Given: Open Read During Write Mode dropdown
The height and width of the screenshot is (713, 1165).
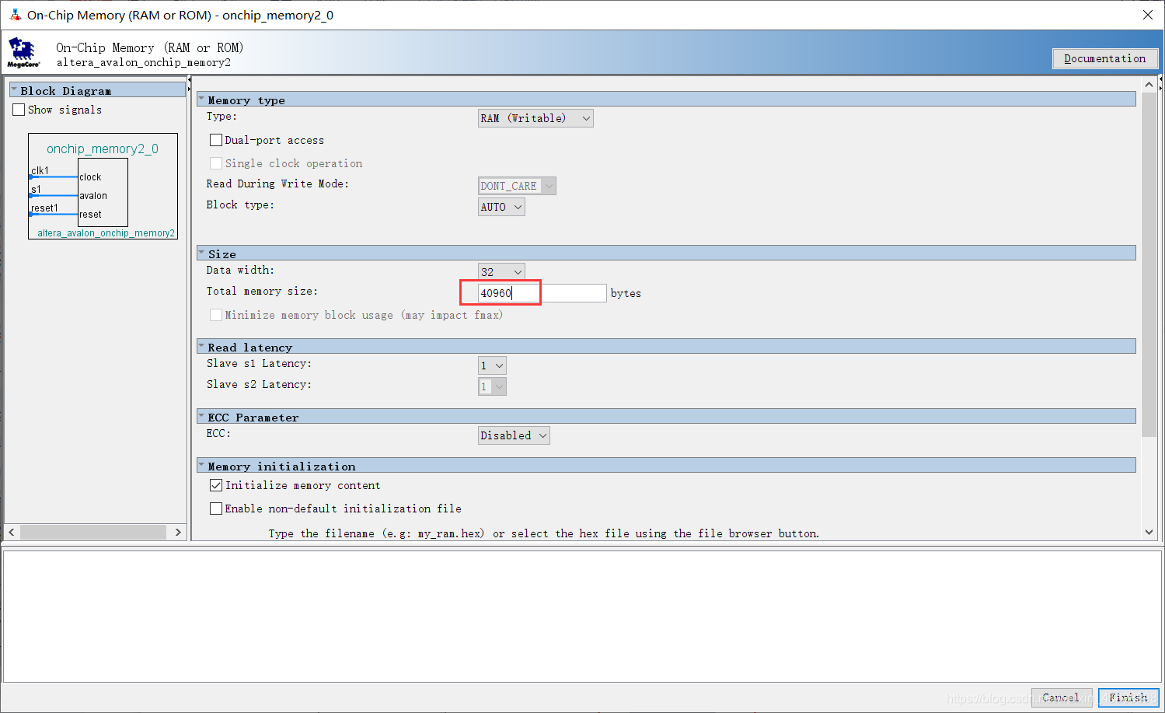Looking at the screenshot, I should (517, 186).
